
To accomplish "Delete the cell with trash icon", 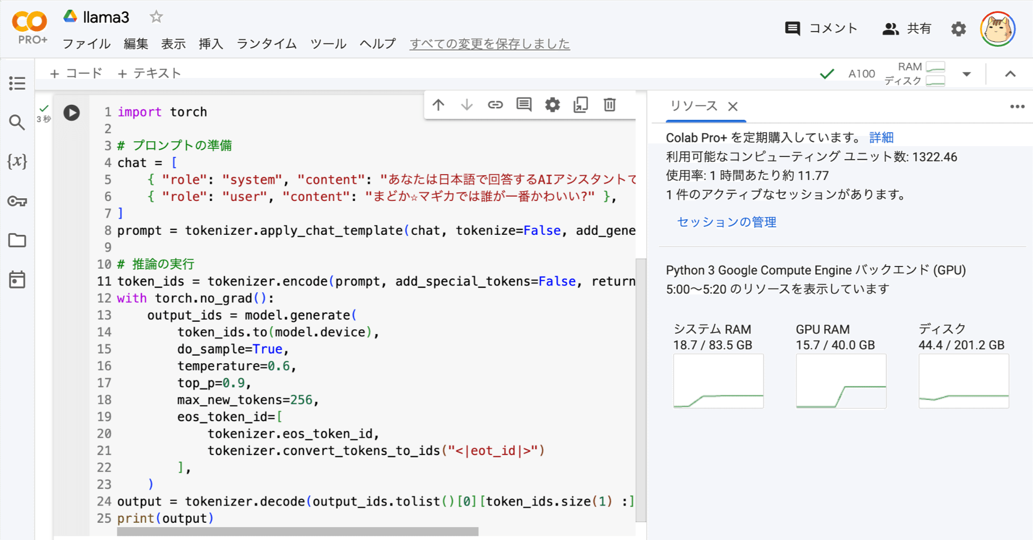I will click(x=609, y=105).
